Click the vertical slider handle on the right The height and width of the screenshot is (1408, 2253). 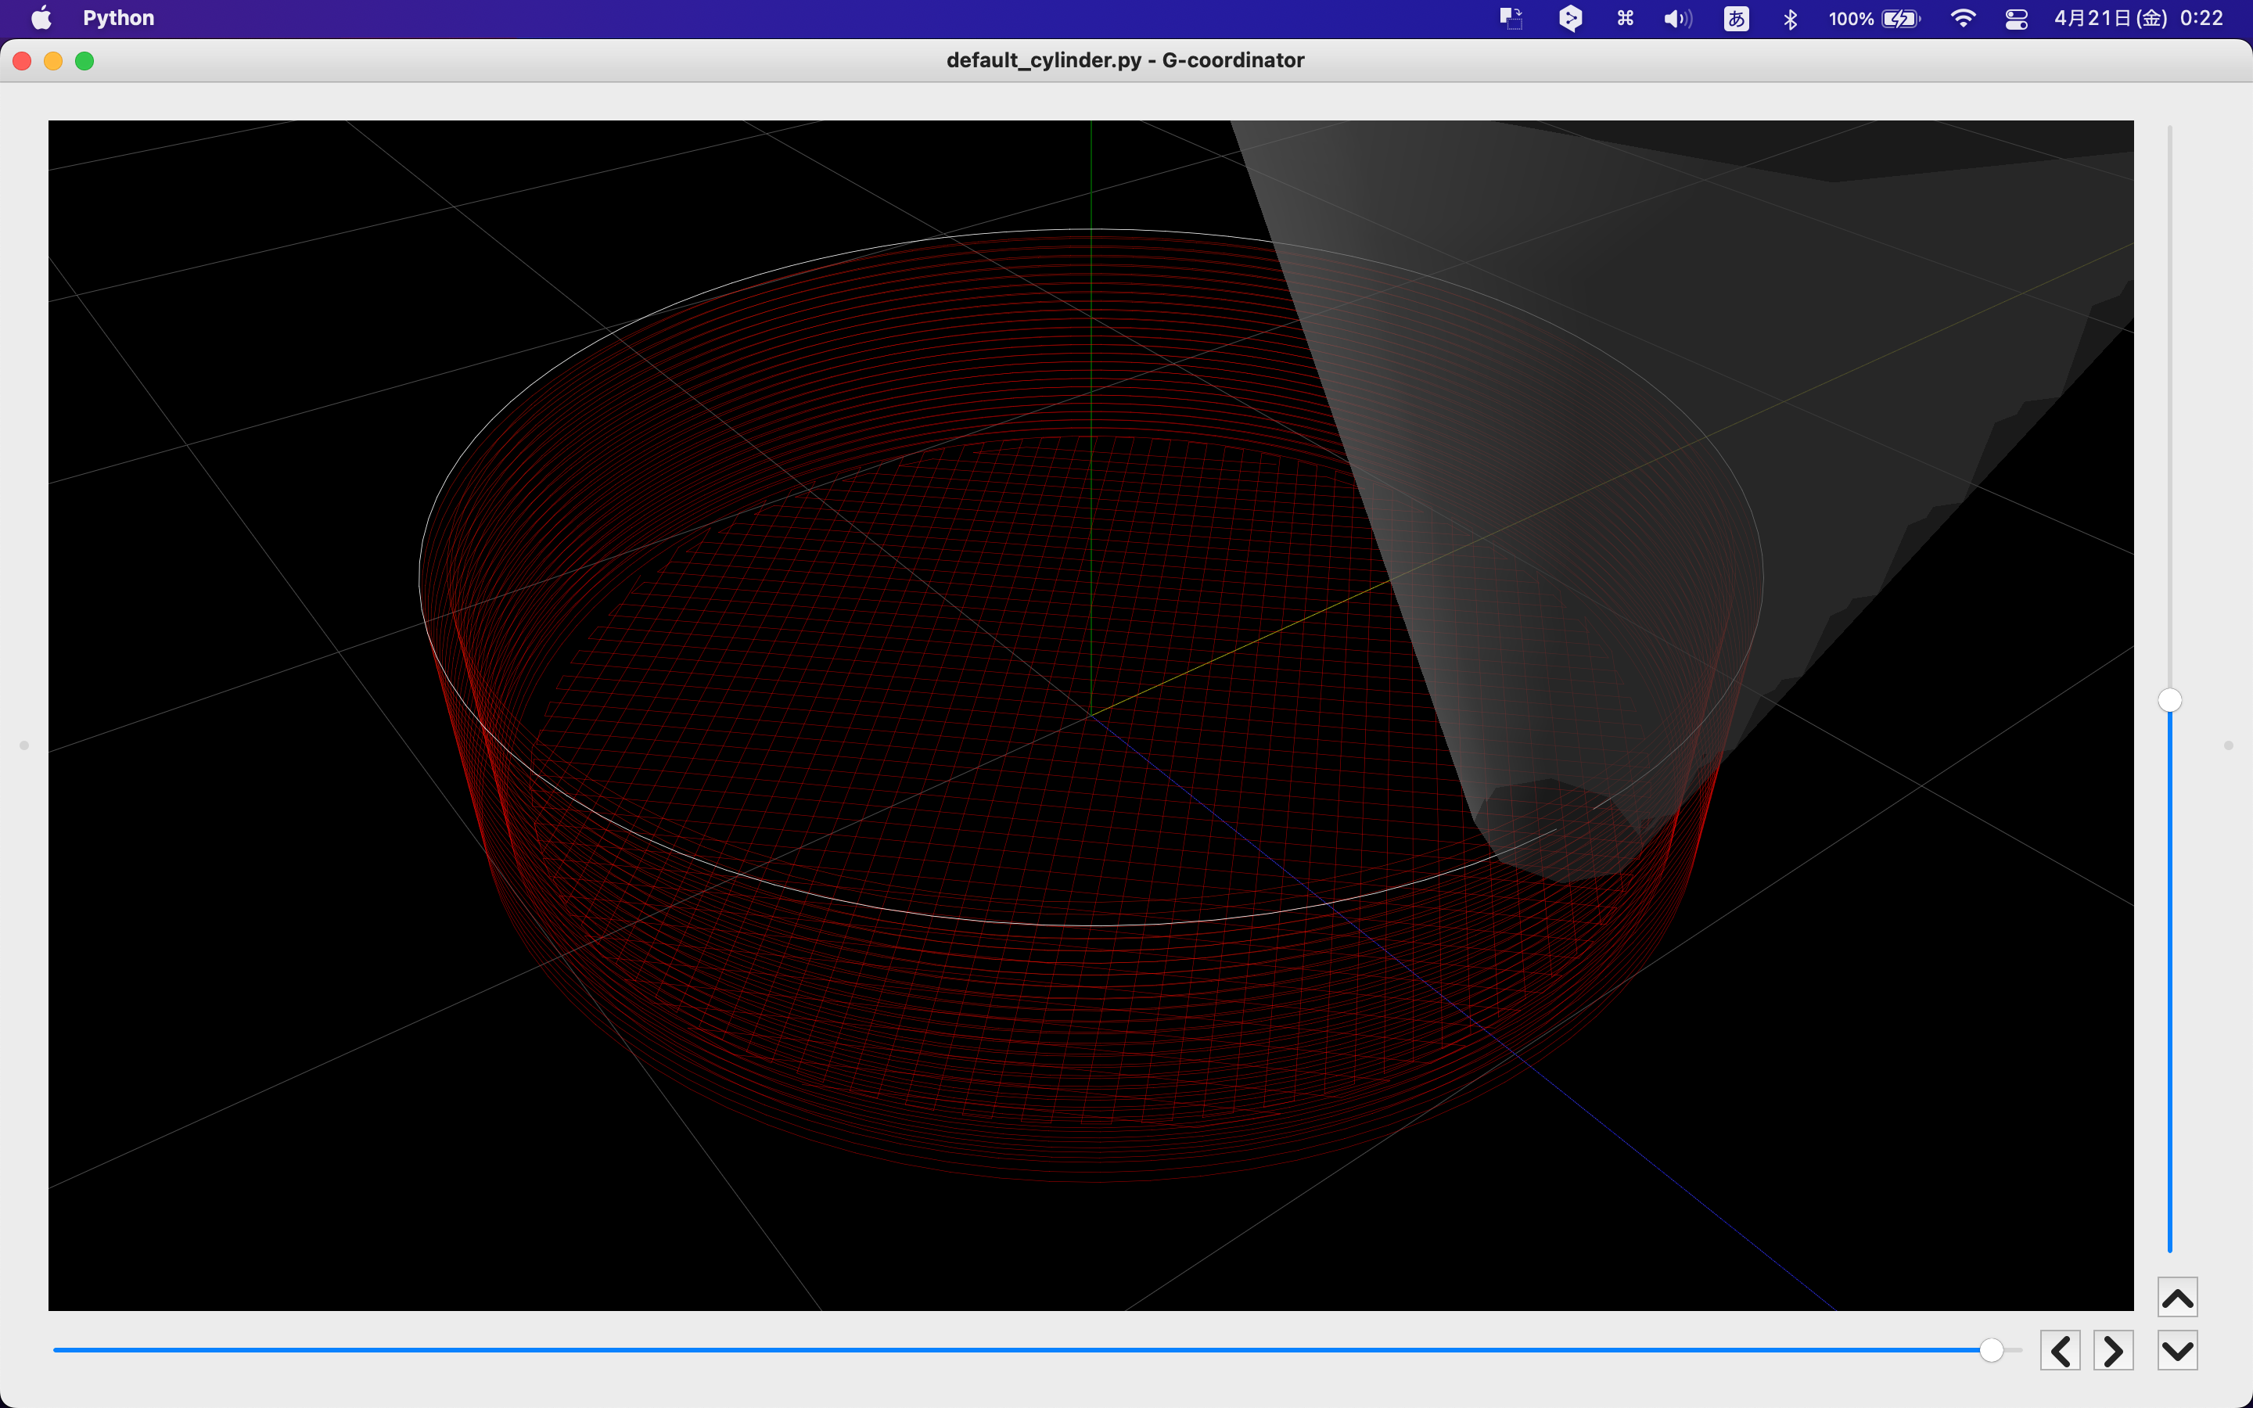(x=2169, y=700)
